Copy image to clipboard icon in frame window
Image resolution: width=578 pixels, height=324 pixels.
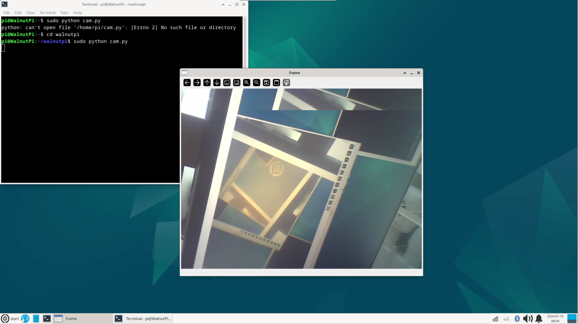[277, 83]
